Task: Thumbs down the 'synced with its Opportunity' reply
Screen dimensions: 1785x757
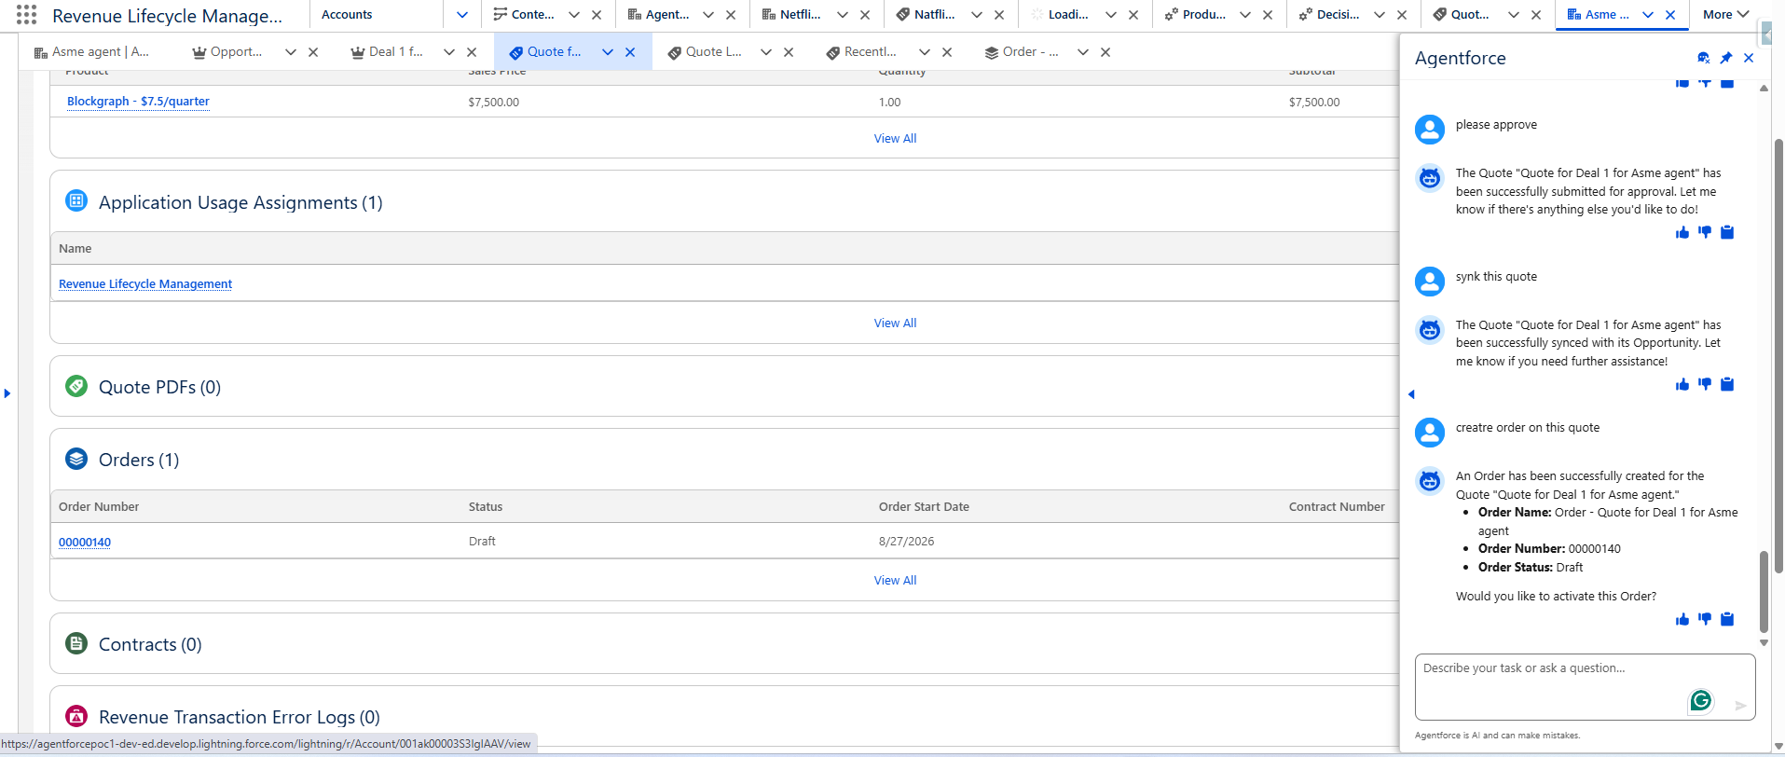Action: pyautogui.click(x=1705, y=384)
